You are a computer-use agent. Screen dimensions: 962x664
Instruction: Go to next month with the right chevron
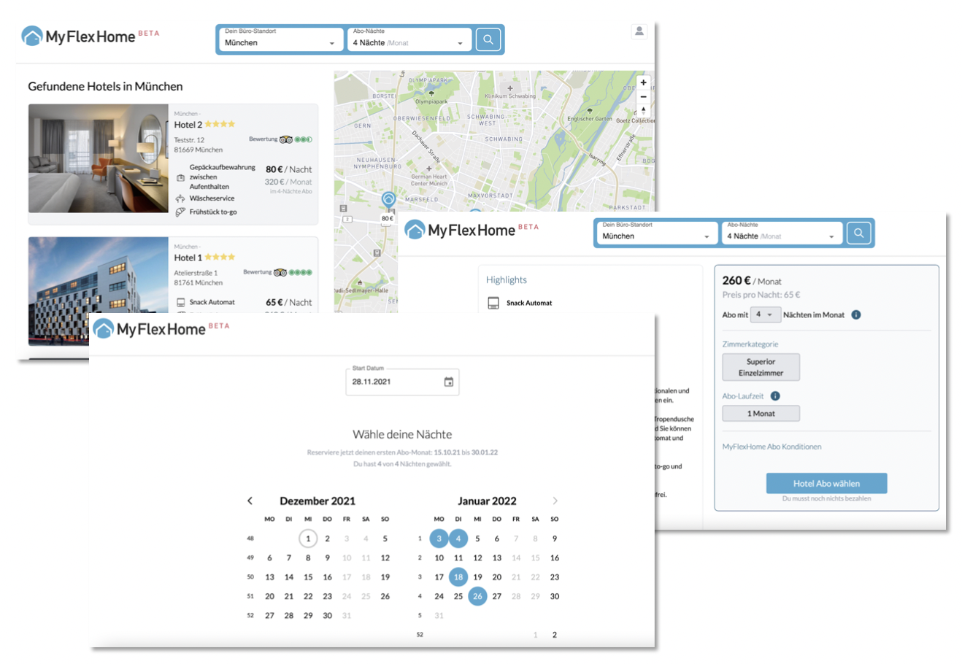click(555, 501)
